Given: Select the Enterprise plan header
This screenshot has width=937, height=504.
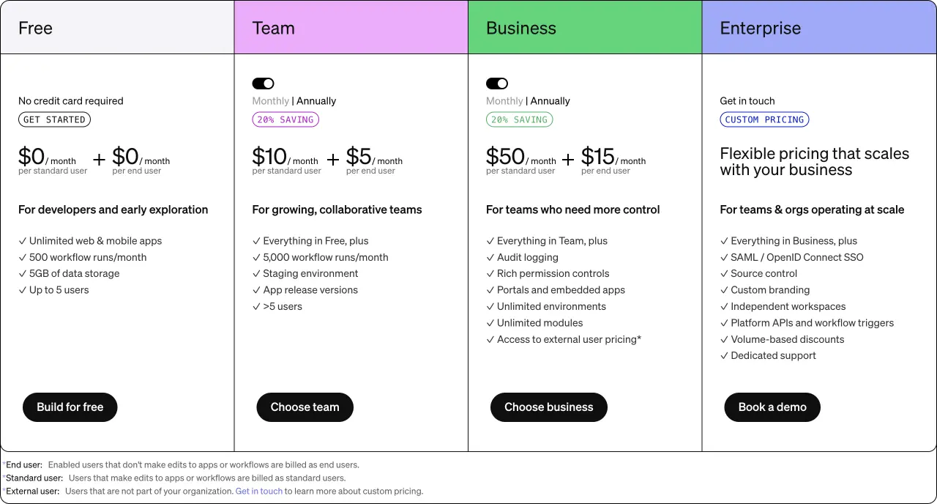Looking at the screenshot, I should (x=819, y=27).
